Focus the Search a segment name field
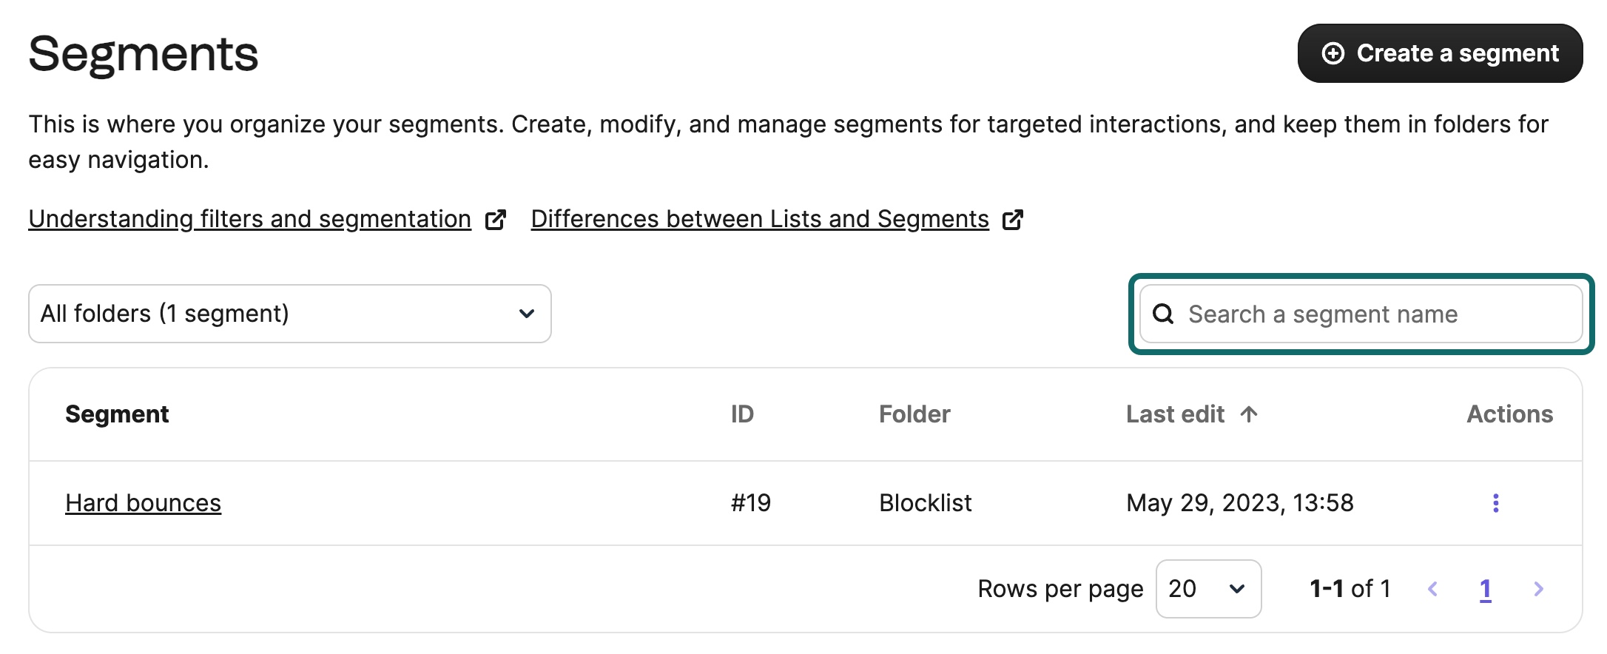 point(1376,314)
